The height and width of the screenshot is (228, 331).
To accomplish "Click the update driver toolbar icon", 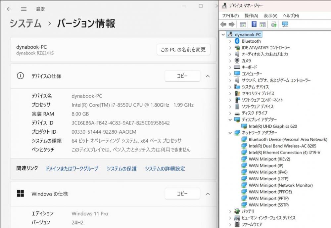I will click(x=274, y=24).
